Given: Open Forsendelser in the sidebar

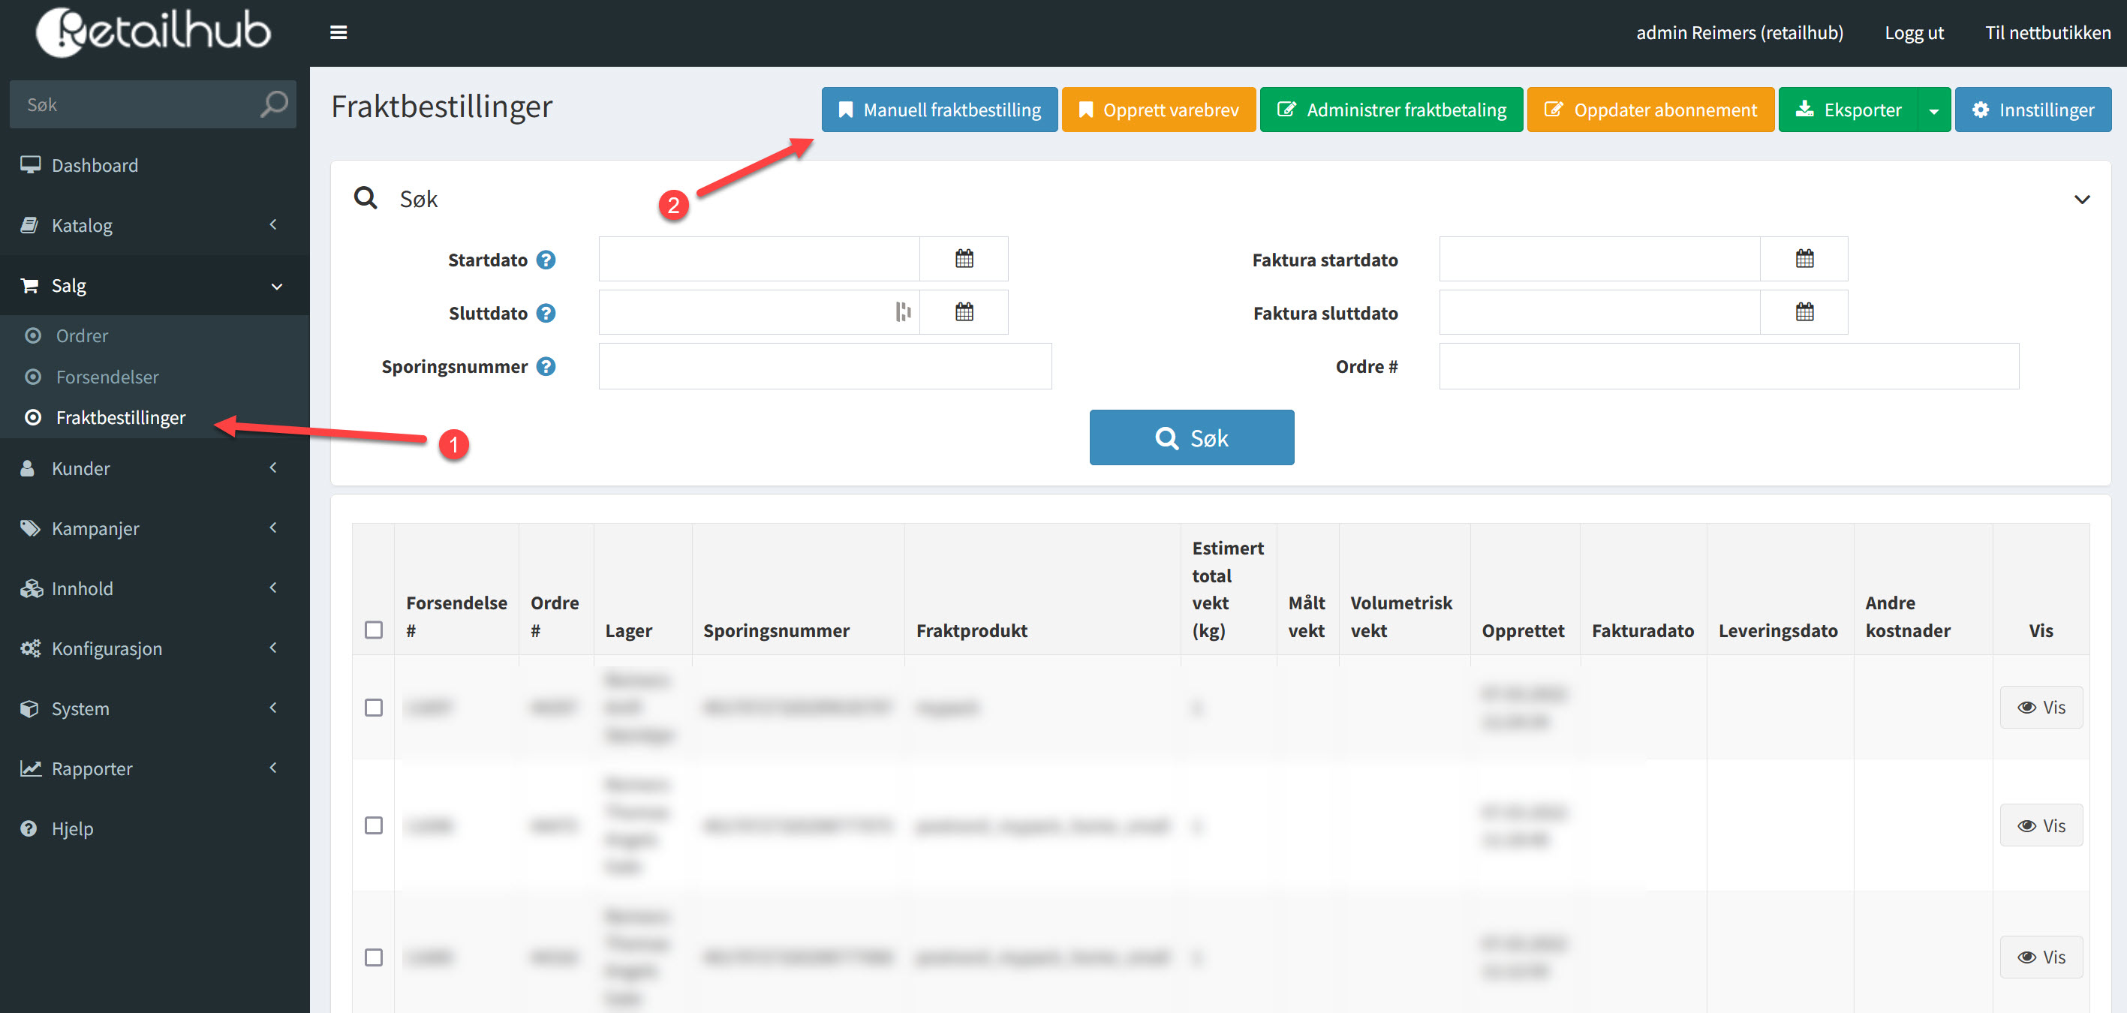Looking at the screenshot, I should coord(107,377).
